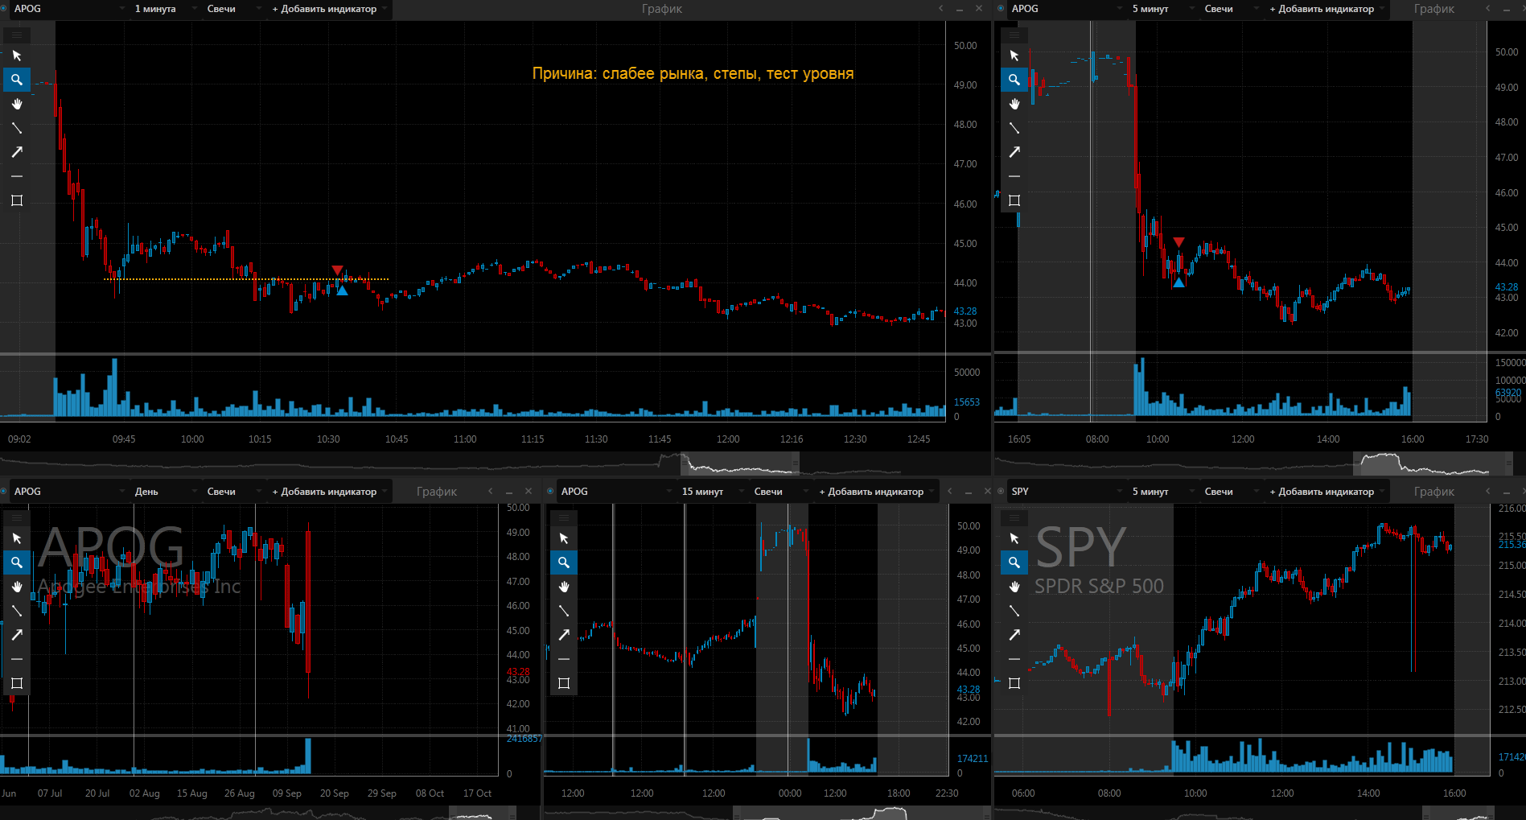Screen dimensions: 1526x820
Task: Open the '5 минут' timeframe dropdown in SPY chart
Action: tap(1162, 492)
